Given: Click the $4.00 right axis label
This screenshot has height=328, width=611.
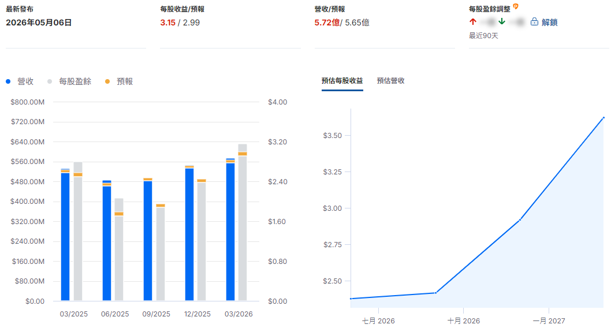Looking at the screenshot, I should point(277,102).
